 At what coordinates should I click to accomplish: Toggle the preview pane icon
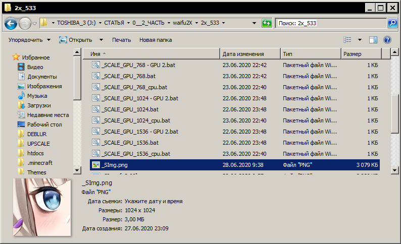point(373,40)
